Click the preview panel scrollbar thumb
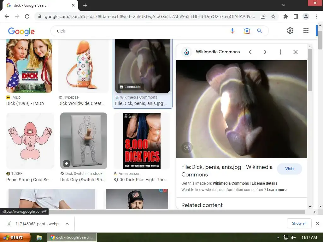Viewport: 323px width, 242px height. pyautogui.click(x=310, y=70)
